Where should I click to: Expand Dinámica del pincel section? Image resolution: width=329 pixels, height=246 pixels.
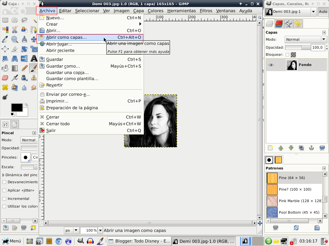tap(3, 175)
